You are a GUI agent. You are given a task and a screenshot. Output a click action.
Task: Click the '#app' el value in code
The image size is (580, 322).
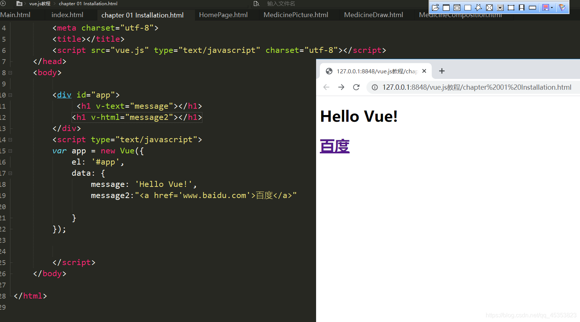105,162
